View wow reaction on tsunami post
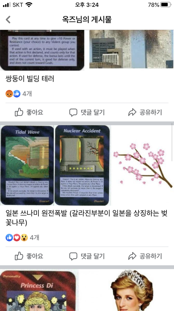 point(24,237)
